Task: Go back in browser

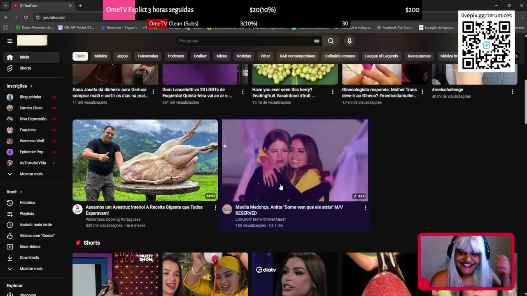Action: (6, 17)
